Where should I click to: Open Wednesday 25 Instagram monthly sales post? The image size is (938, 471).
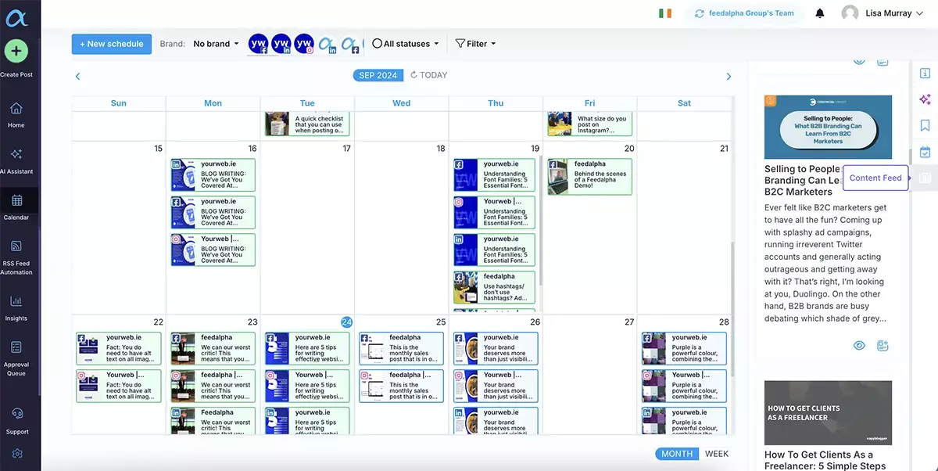coord(401,386)
